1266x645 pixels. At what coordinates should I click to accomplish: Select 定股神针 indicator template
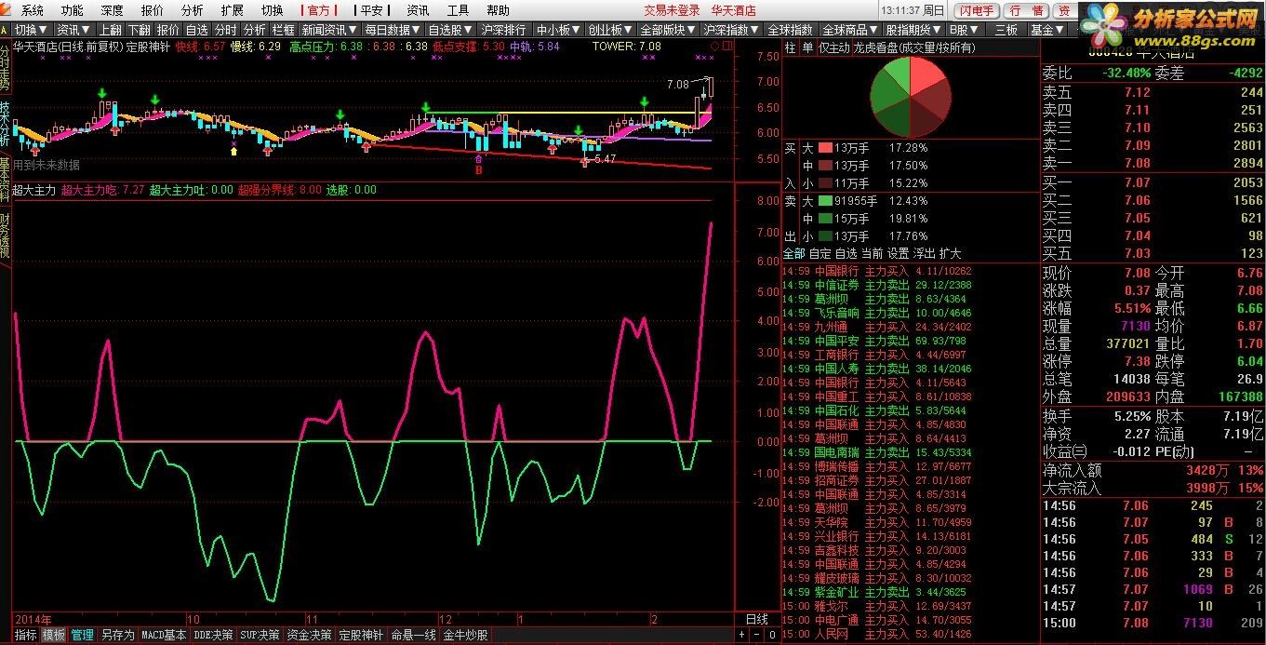[361, 636]
